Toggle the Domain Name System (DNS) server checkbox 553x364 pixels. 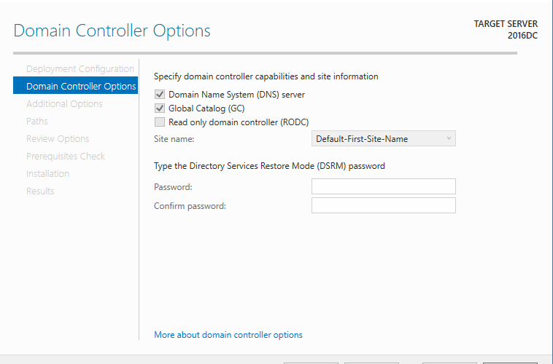[x=160, y=95]
